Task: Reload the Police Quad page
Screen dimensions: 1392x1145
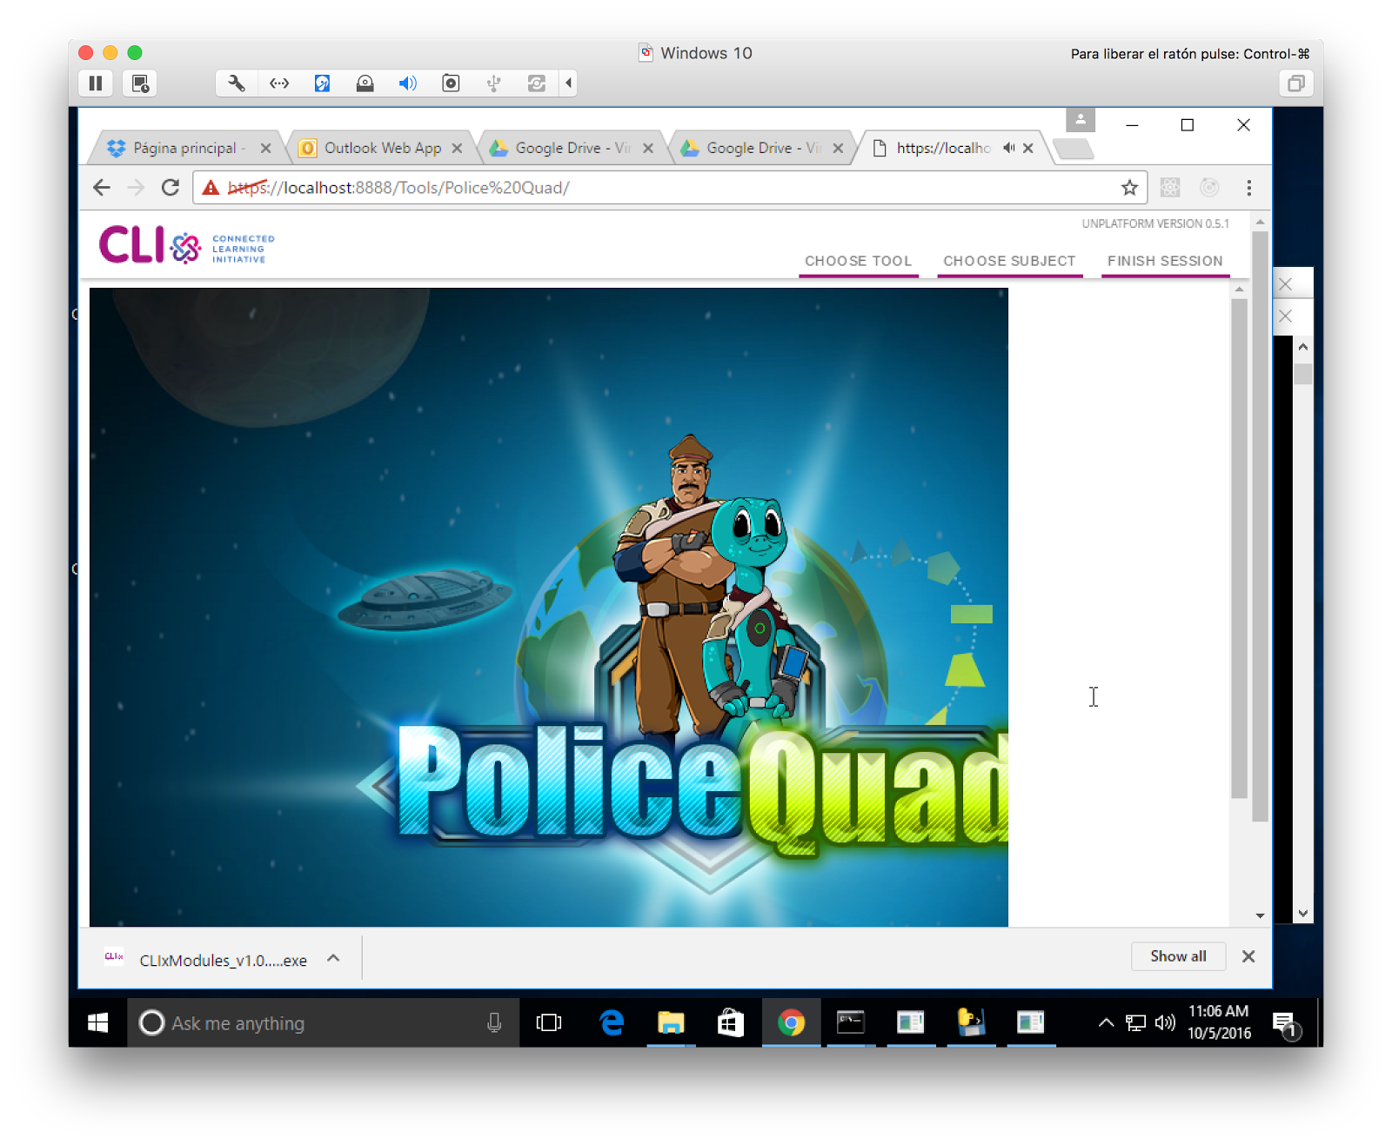Action: [171, 188]
